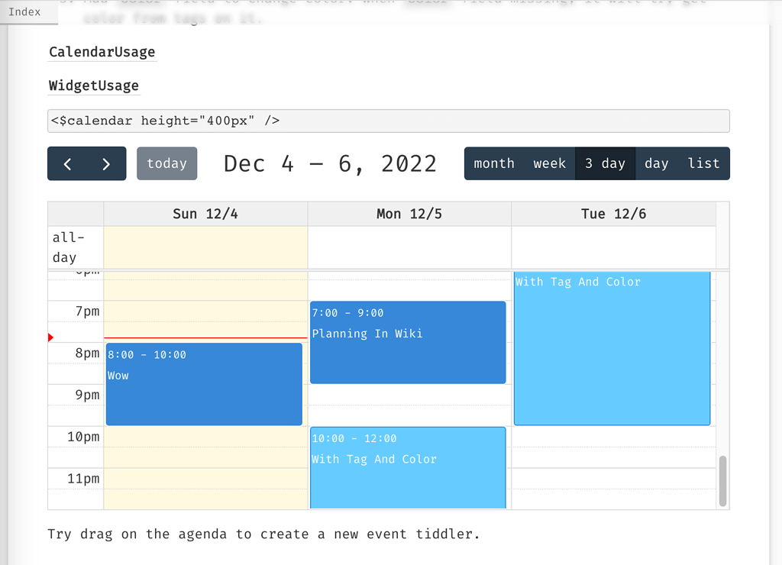782x565 pixels.
Task: Click the next arrow to advance dates
Action: 106,163
